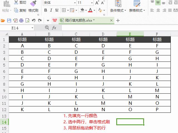Open the fill color dropdown arrow

pyautogui.click(x=86, y=11)
